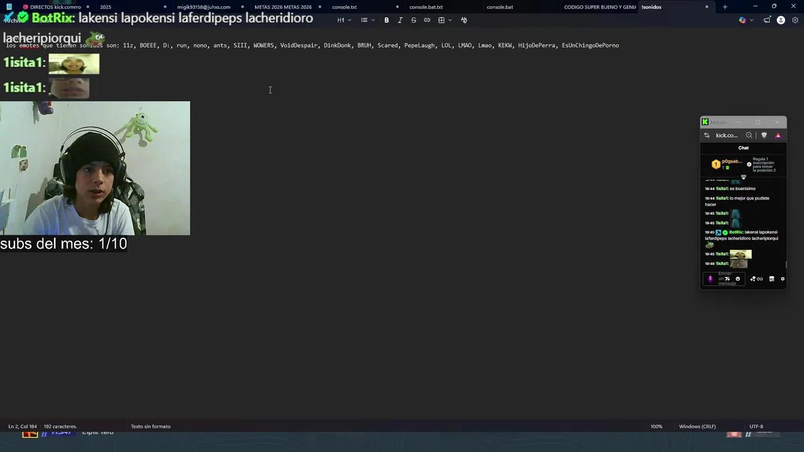Open the CODIGO SUPER BUENO tab
The height and width of the screenshot is (452, 804).
click(x=600, y=7)
